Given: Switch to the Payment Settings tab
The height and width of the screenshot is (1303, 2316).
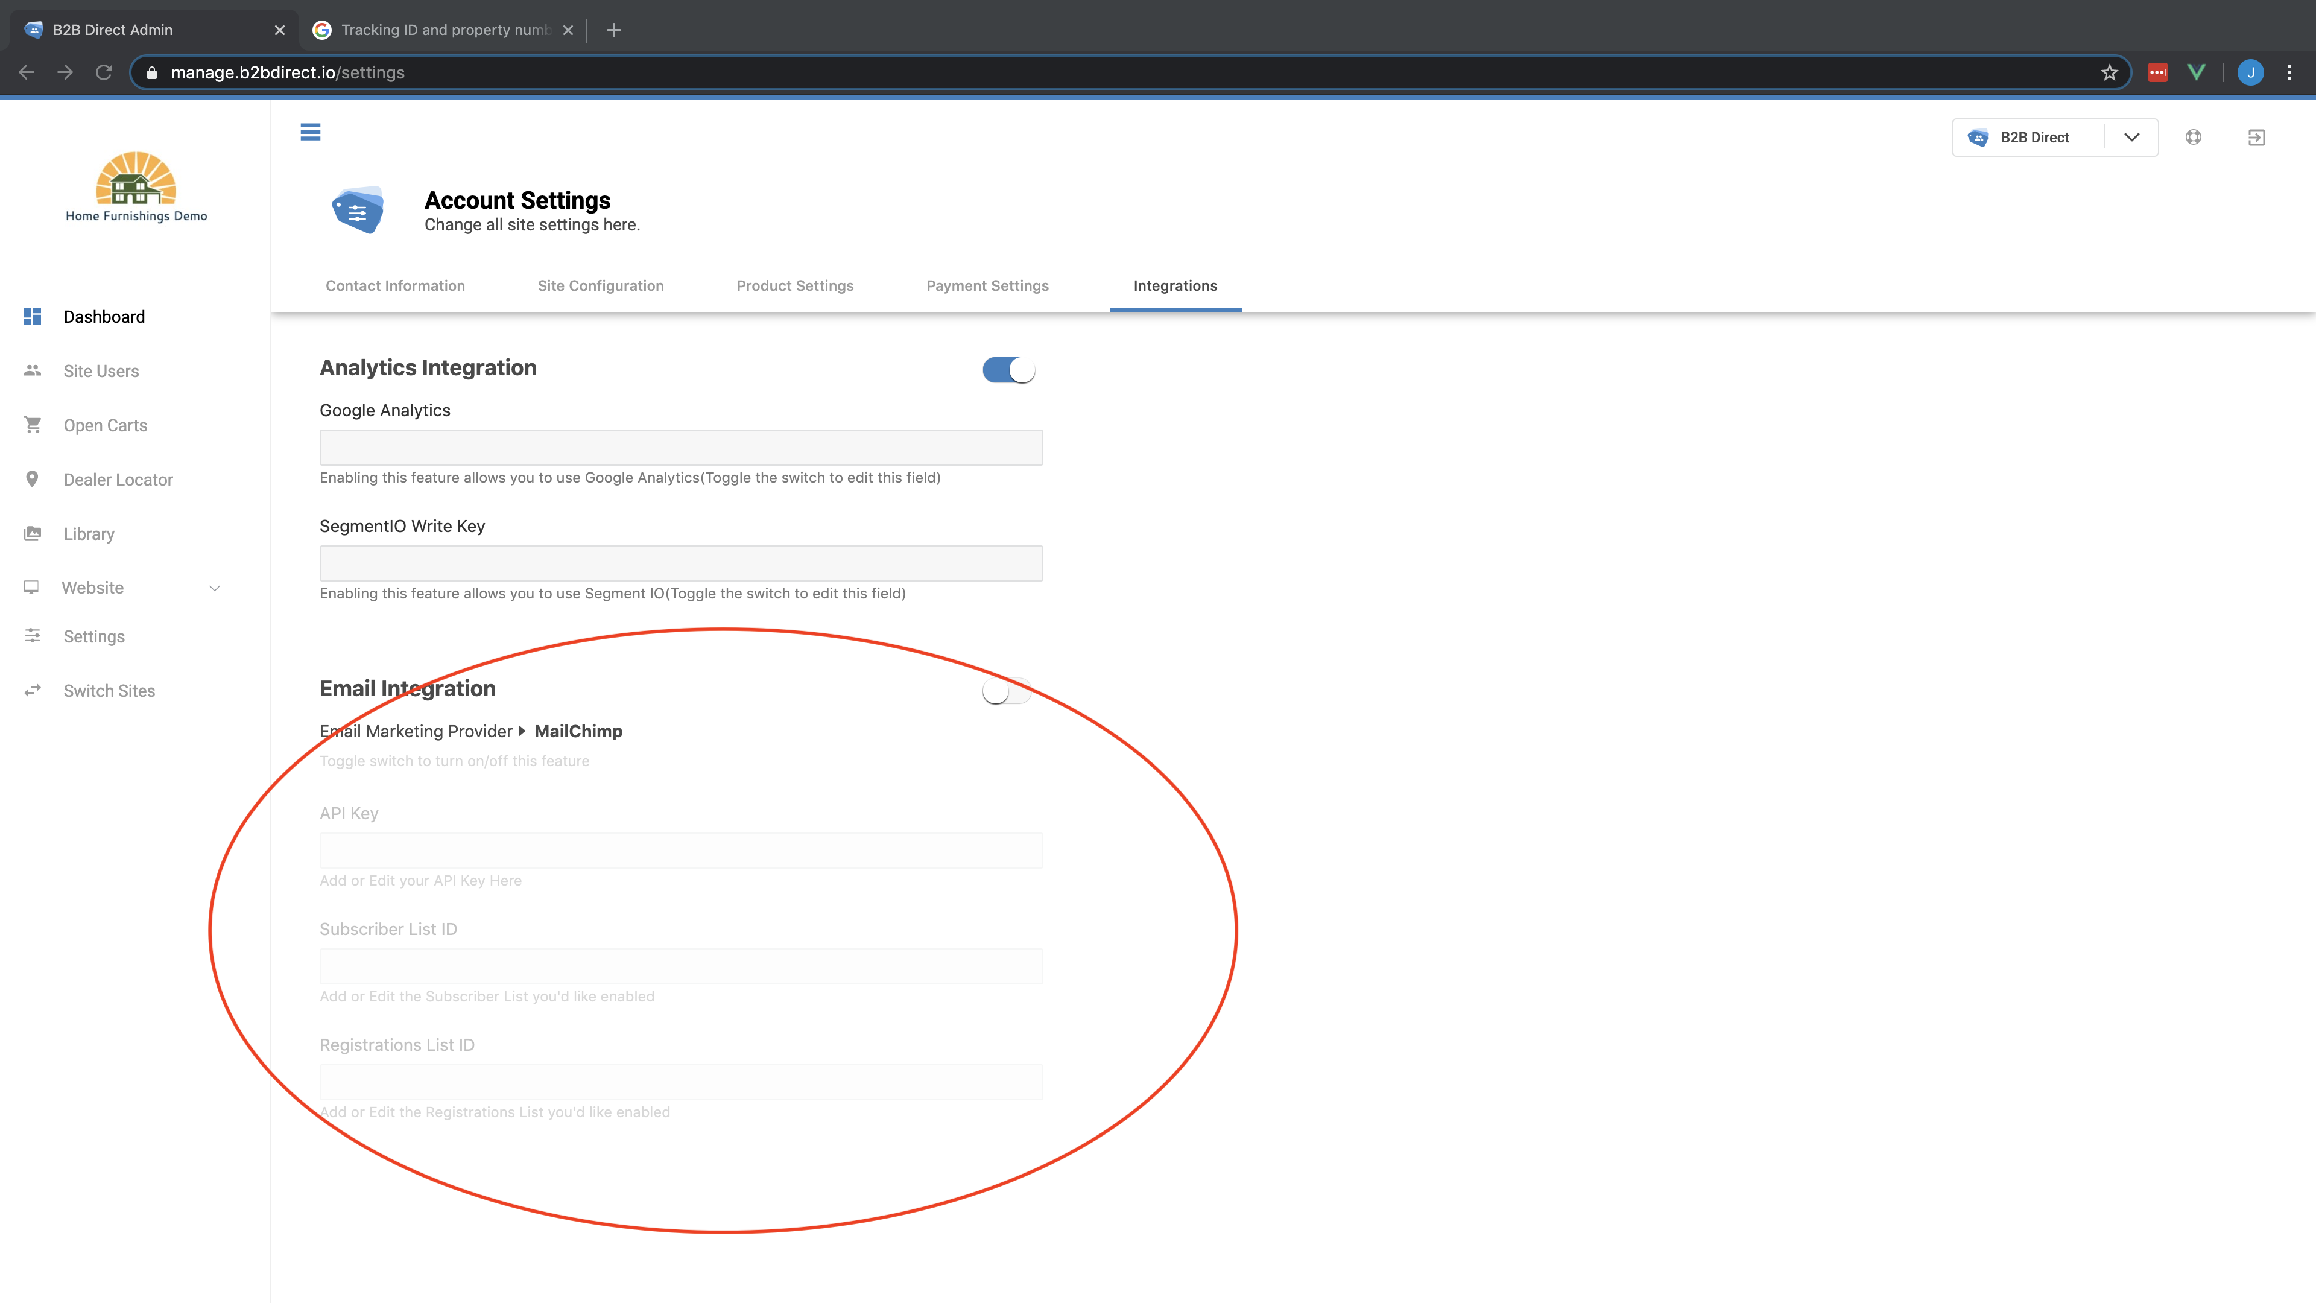Looking at the screenshot, I should point(987,286).
